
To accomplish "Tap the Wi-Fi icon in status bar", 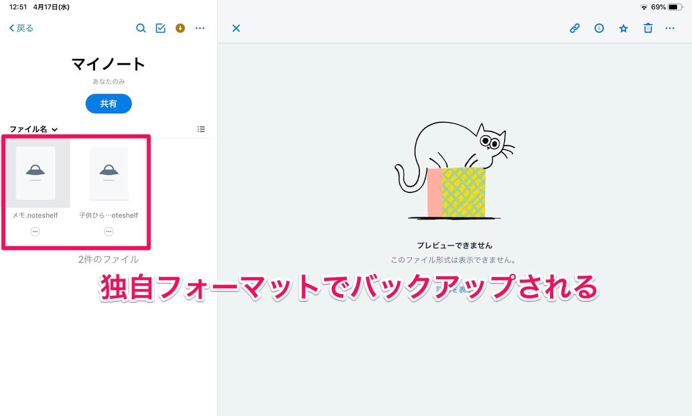I will coord(644,7).
